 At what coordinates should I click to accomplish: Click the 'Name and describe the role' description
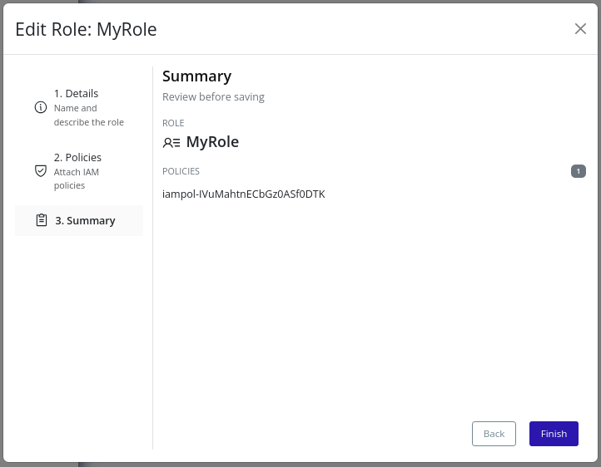88,116
